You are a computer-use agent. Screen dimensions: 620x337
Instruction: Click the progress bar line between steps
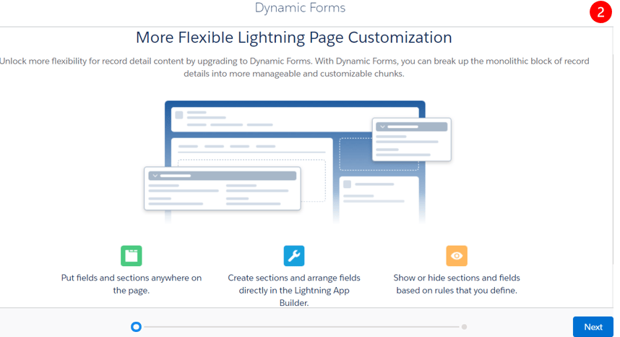click(301, 327)
